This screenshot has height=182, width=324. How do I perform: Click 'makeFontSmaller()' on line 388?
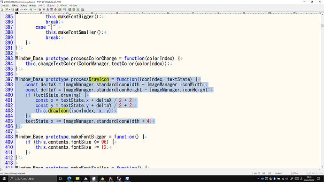[79, 32]
